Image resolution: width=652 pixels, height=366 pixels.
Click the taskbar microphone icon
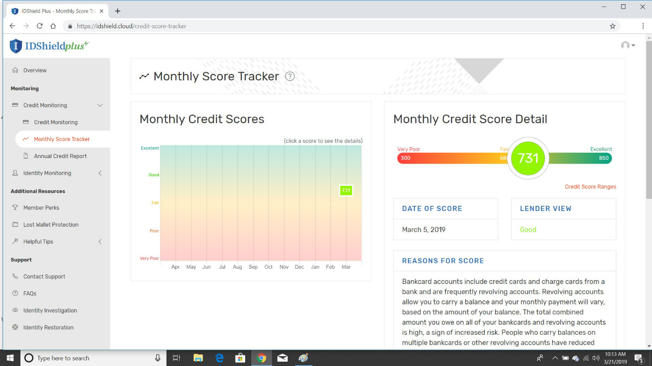(158, 358)
